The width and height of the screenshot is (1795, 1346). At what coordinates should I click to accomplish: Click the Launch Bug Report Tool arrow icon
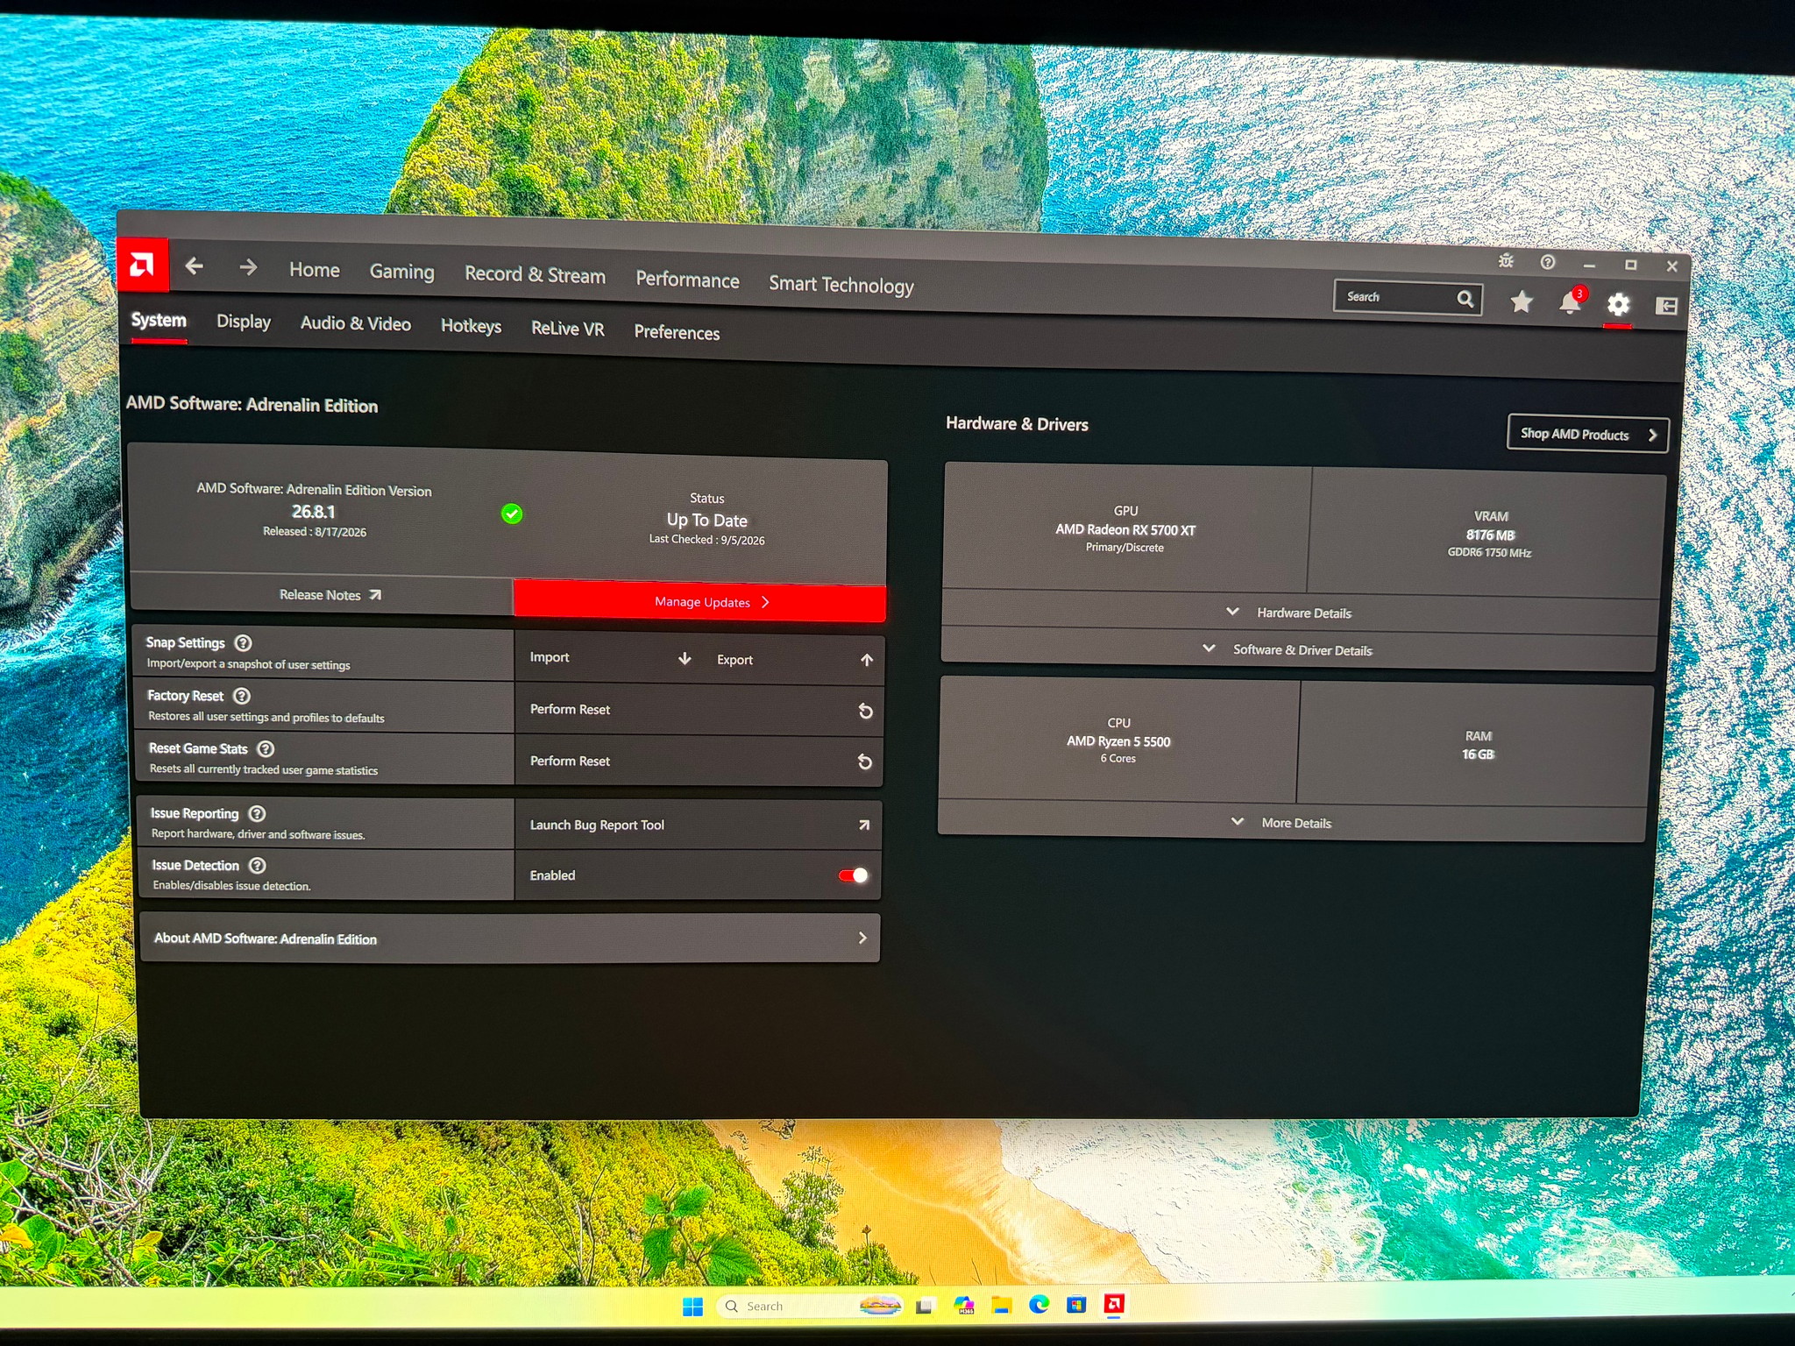[x=863, y=825]
